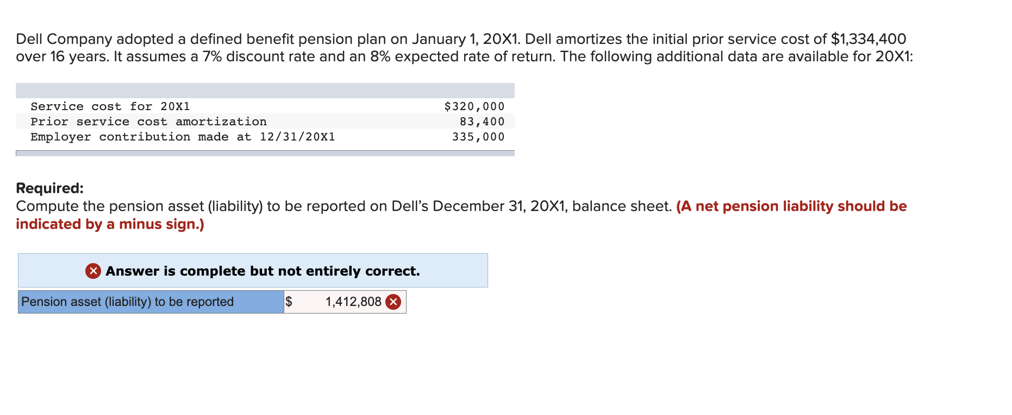Click the dollar sign prefix of the answer cell
Viewport: 1012px width, 415px height.
(290, 302)
